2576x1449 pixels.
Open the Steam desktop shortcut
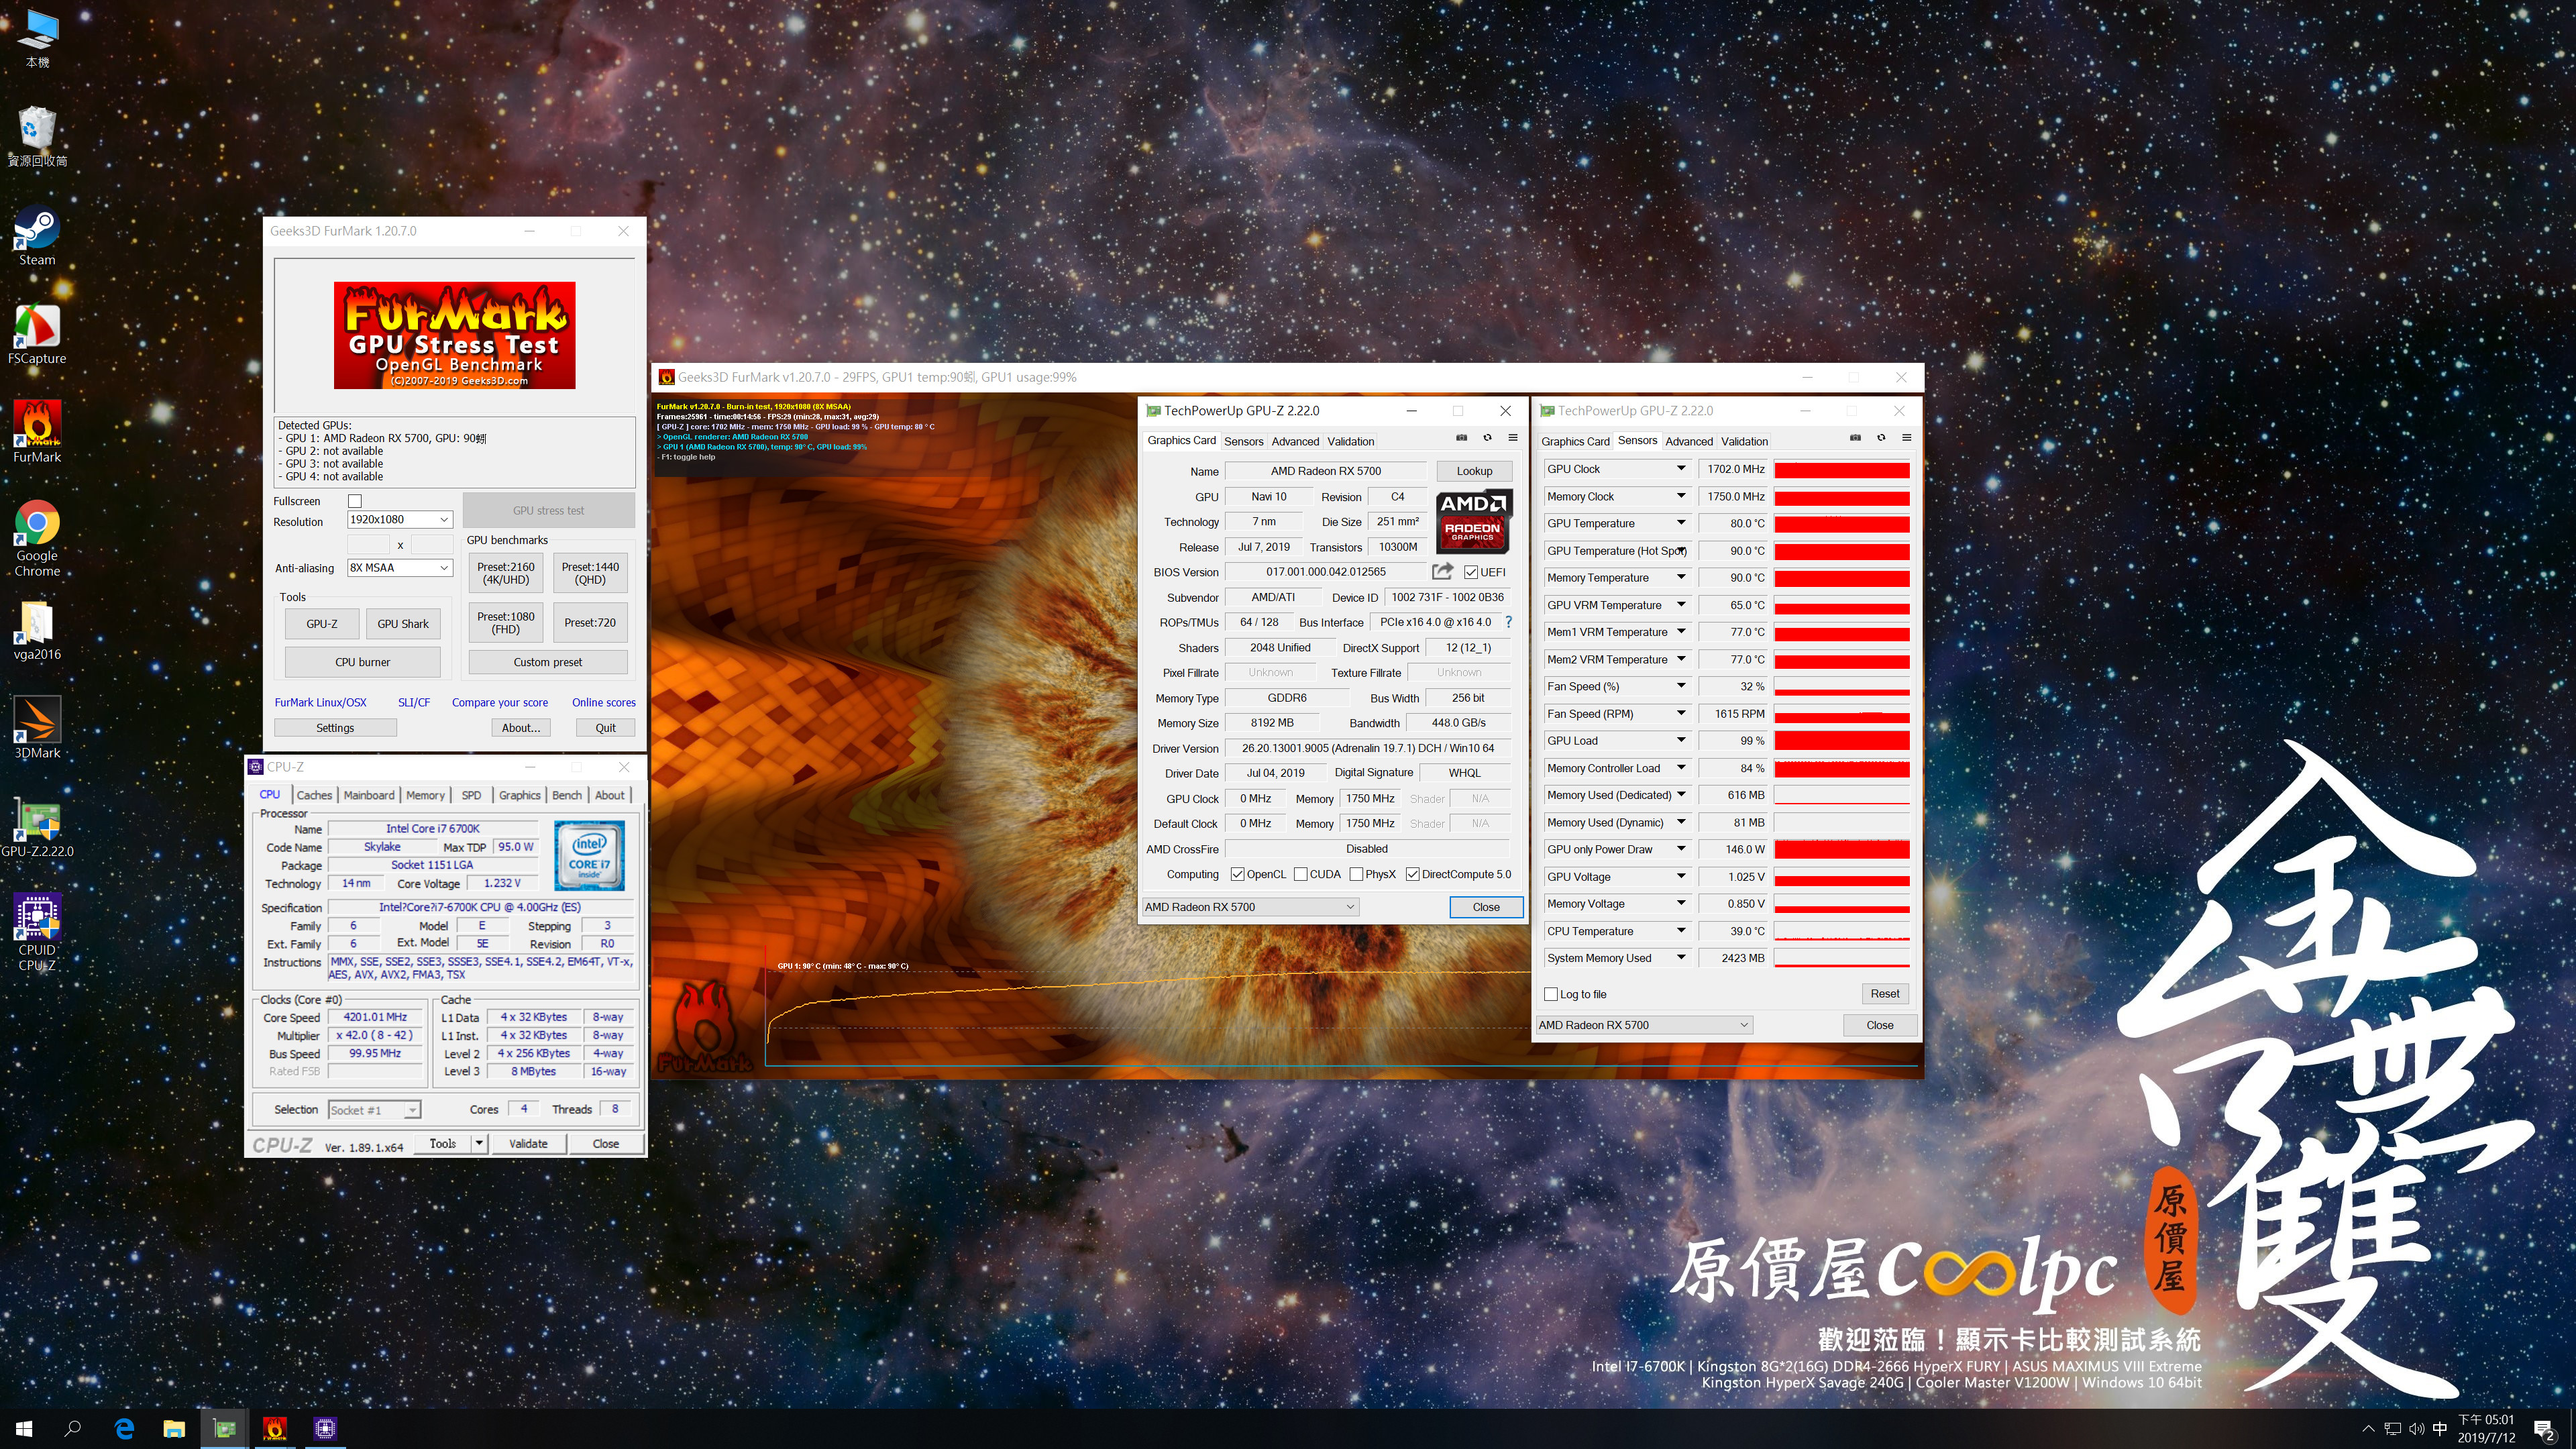(x=37, y=236)
